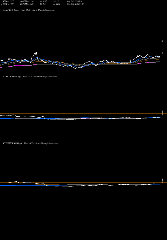
Task: Click the open price O: 1.87
Action: coord(43,1)
